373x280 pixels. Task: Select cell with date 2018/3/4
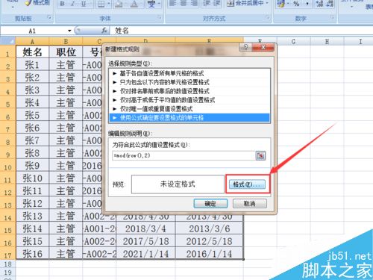[x=145, y=228]
